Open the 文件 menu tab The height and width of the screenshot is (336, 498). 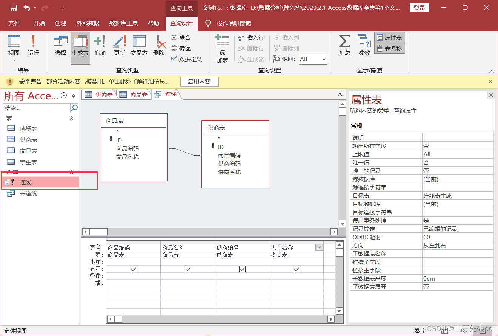(14, 23)
